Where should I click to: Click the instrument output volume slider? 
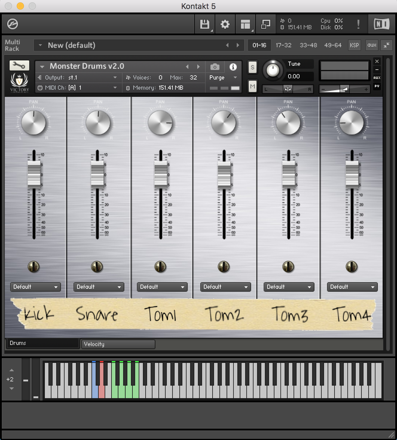(344, 89)
